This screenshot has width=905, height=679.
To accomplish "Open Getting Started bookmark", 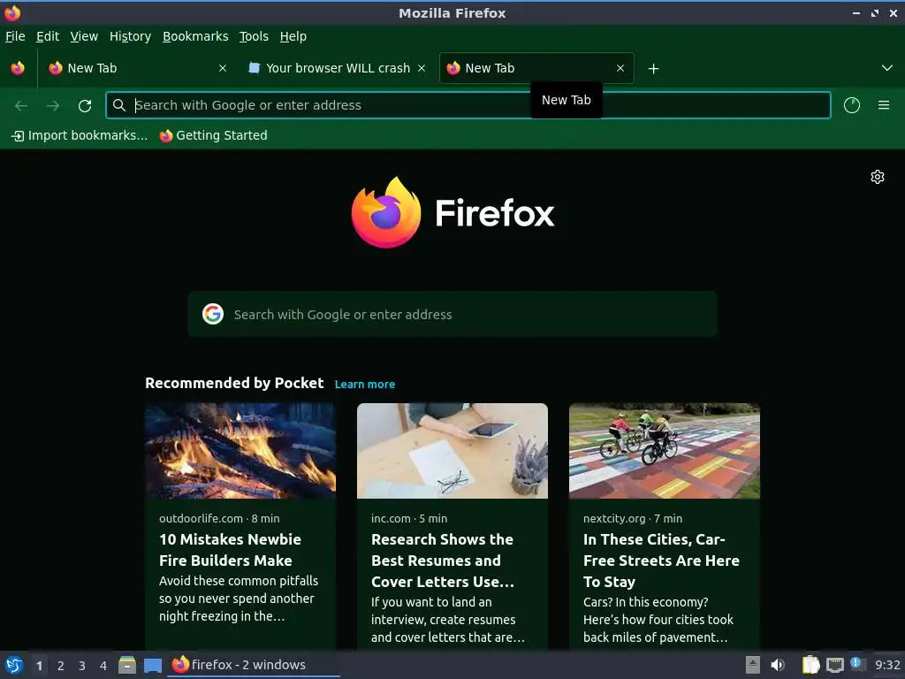I will pyautogui.click(x=214, y=135).
